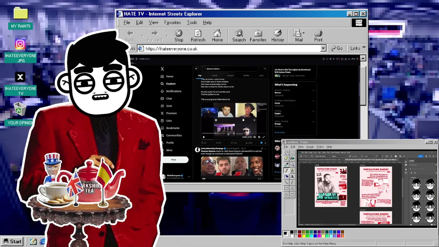Open the Start menu
The height and width of the screenshot is (247, 439).
point(12,242)
